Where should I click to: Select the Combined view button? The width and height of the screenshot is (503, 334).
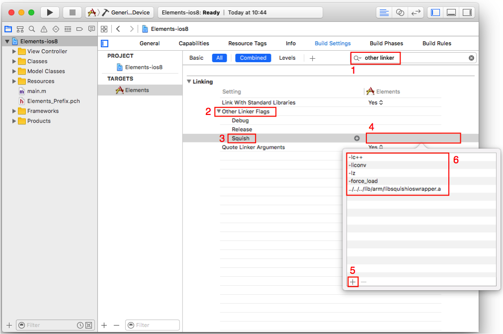click(253, 58)
